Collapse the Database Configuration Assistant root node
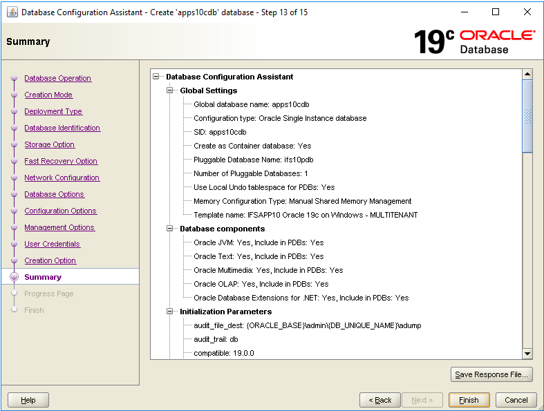Screen dimensions: 544x411 pos(156,76)
